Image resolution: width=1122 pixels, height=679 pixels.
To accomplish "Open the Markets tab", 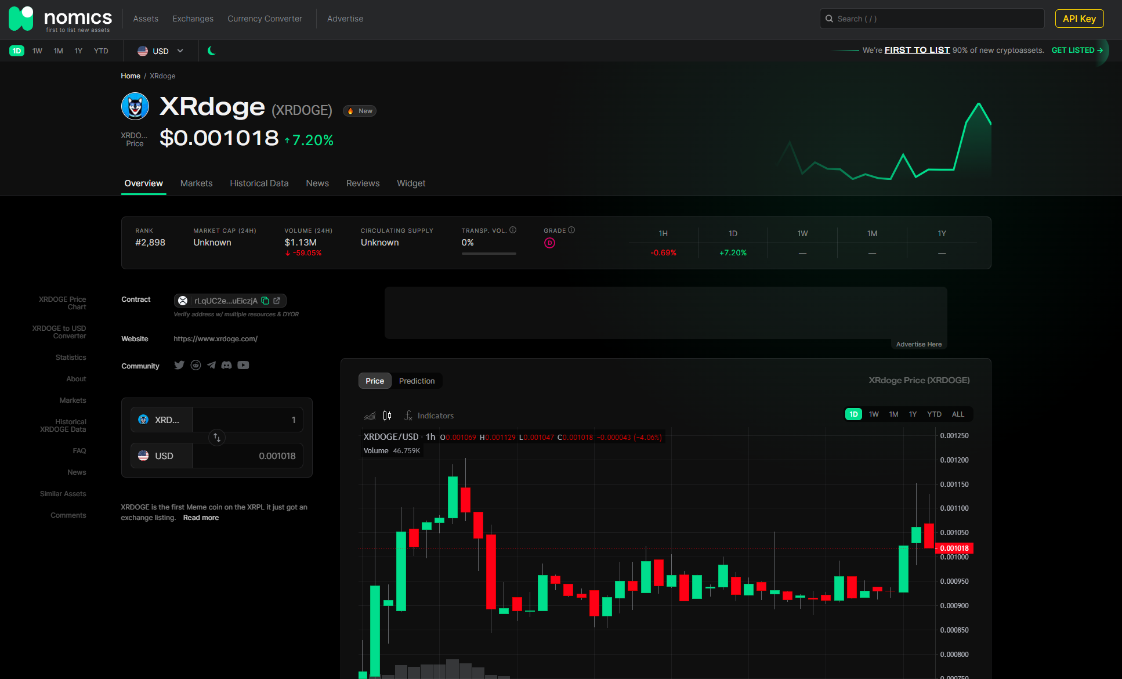I will (x=196, y=183).
